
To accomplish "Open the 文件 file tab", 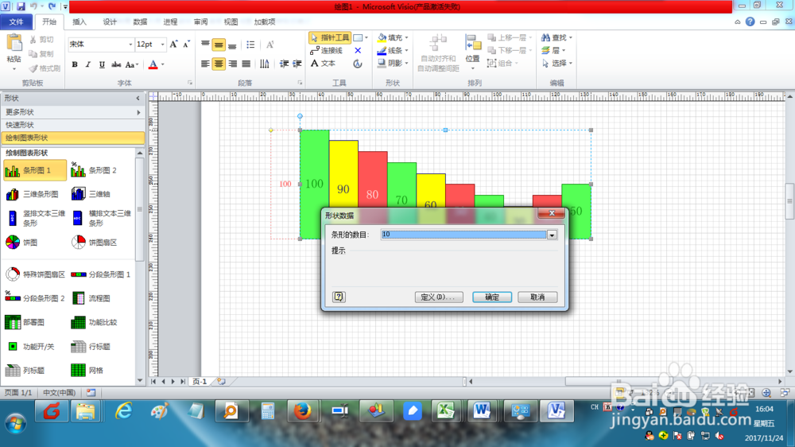I will [x=16, y=21].
